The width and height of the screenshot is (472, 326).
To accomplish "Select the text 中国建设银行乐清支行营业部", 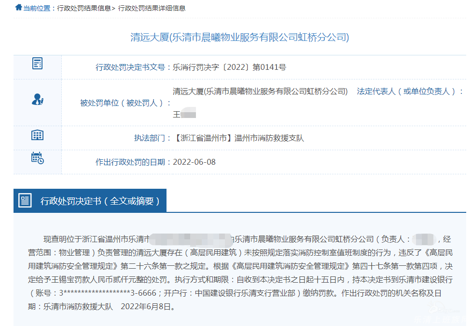I will [x=245, y=293].
